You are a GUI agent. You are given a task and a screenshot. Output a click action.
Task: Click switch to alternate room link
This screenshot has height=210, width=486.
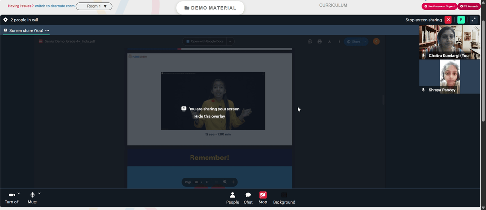pyautogui.click(x=54, y=6)
